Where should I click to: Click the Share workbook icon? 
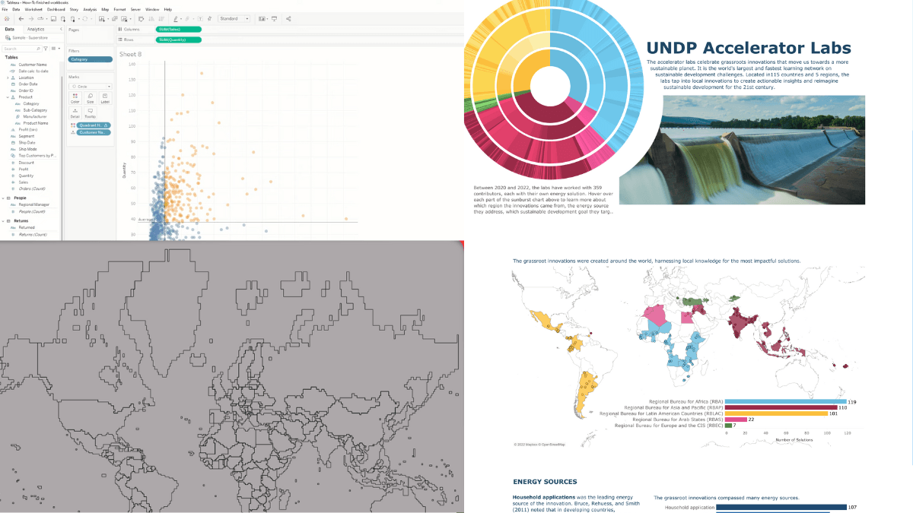(x=288, y=18)
